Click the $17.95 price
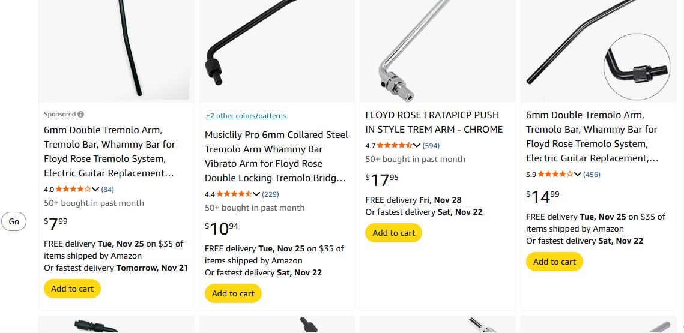The image size is (684, 333). pyautogui.click(x=382, y=179)
